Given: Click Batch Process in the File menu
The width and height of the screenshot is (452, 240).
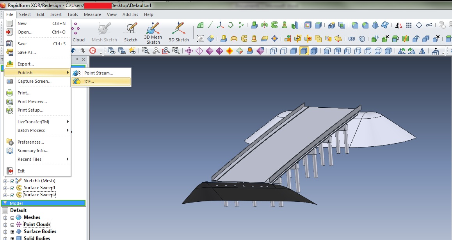Looking at the screenshot, I should 31,130.
